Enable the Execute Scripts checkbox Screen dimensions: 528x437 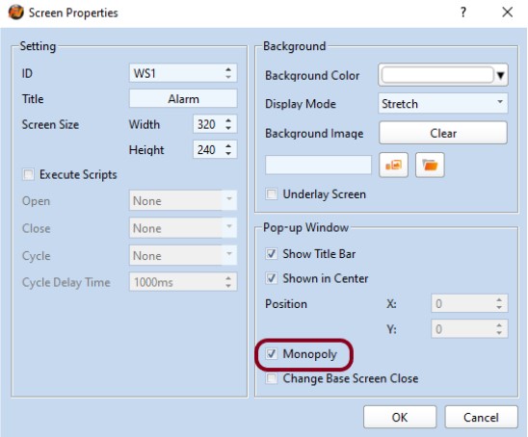point(28,174)
